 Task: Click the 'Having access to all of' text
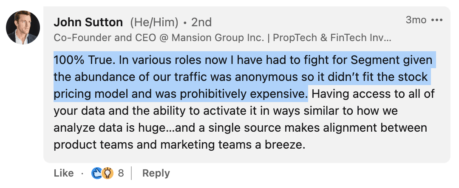click(372, 94)
